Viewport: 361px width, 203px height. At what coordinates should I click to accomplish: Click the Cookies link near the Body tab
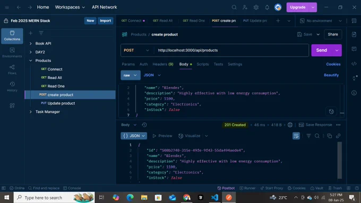click(x=333, y=64)
